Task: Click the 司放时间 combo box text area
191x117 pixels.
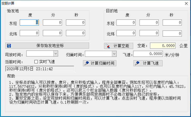Action: [40, 54]
